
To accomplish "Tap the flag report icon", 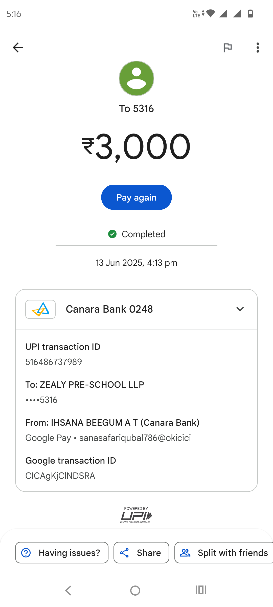I will 227,47.
